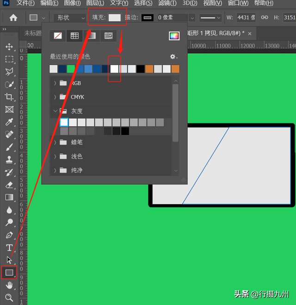Select the Spot Healing Brush tool
The image size is (296, 305).
[x=9, y=134]
